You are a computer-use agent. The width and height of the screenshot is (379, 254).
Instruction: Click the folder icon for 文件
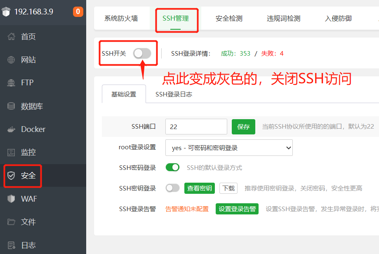11,222
